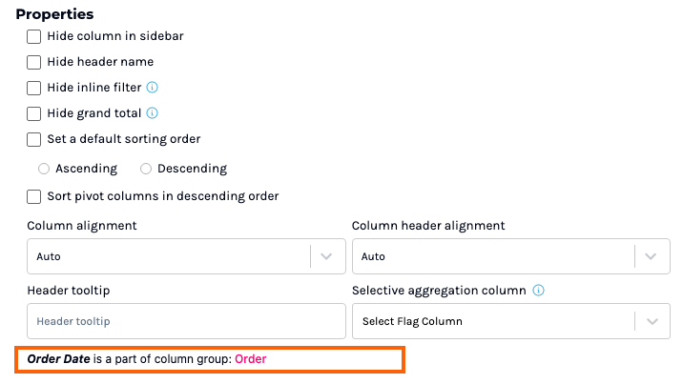
Task: Open the Order column group link
Action: tap(251, 359)
